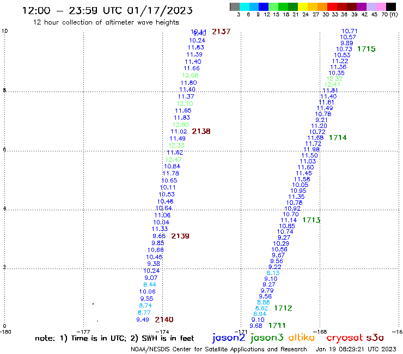
Task: Click the gray 3 ft legend swatch
Action: click(x=235, y=7)
